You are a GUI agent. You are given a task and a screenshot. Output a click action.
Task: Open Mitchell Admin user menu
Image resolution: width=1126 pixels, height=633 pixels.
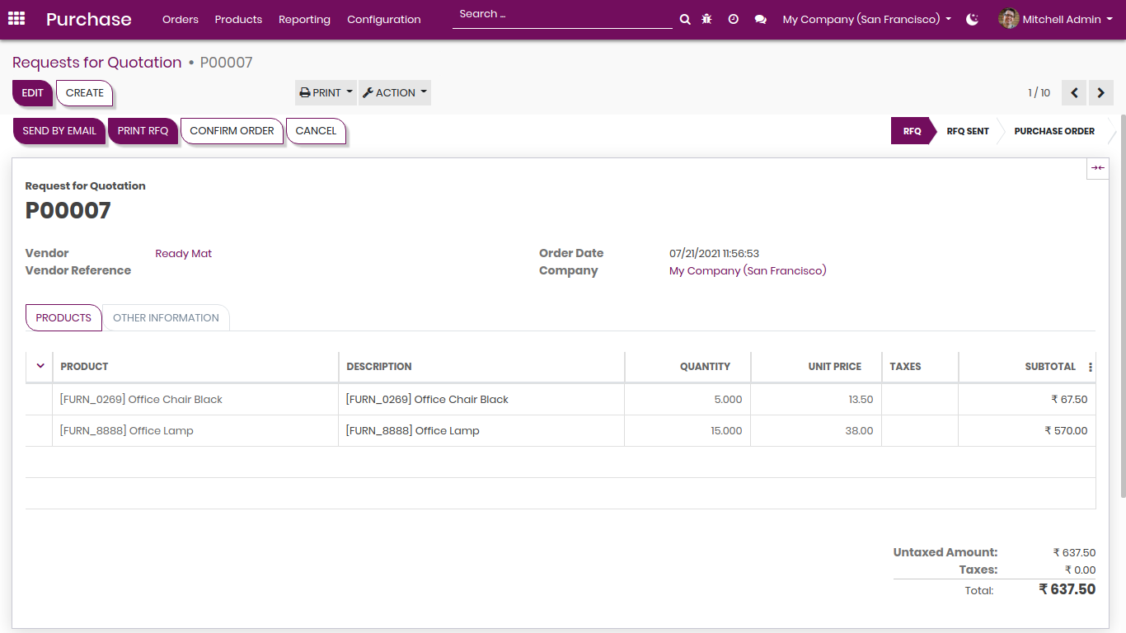1055,19
